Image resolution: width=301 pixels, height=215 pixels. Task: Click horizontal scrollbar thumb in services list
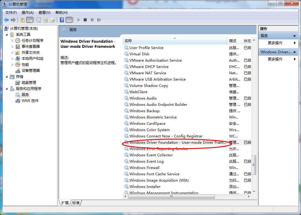pos(172,196)
